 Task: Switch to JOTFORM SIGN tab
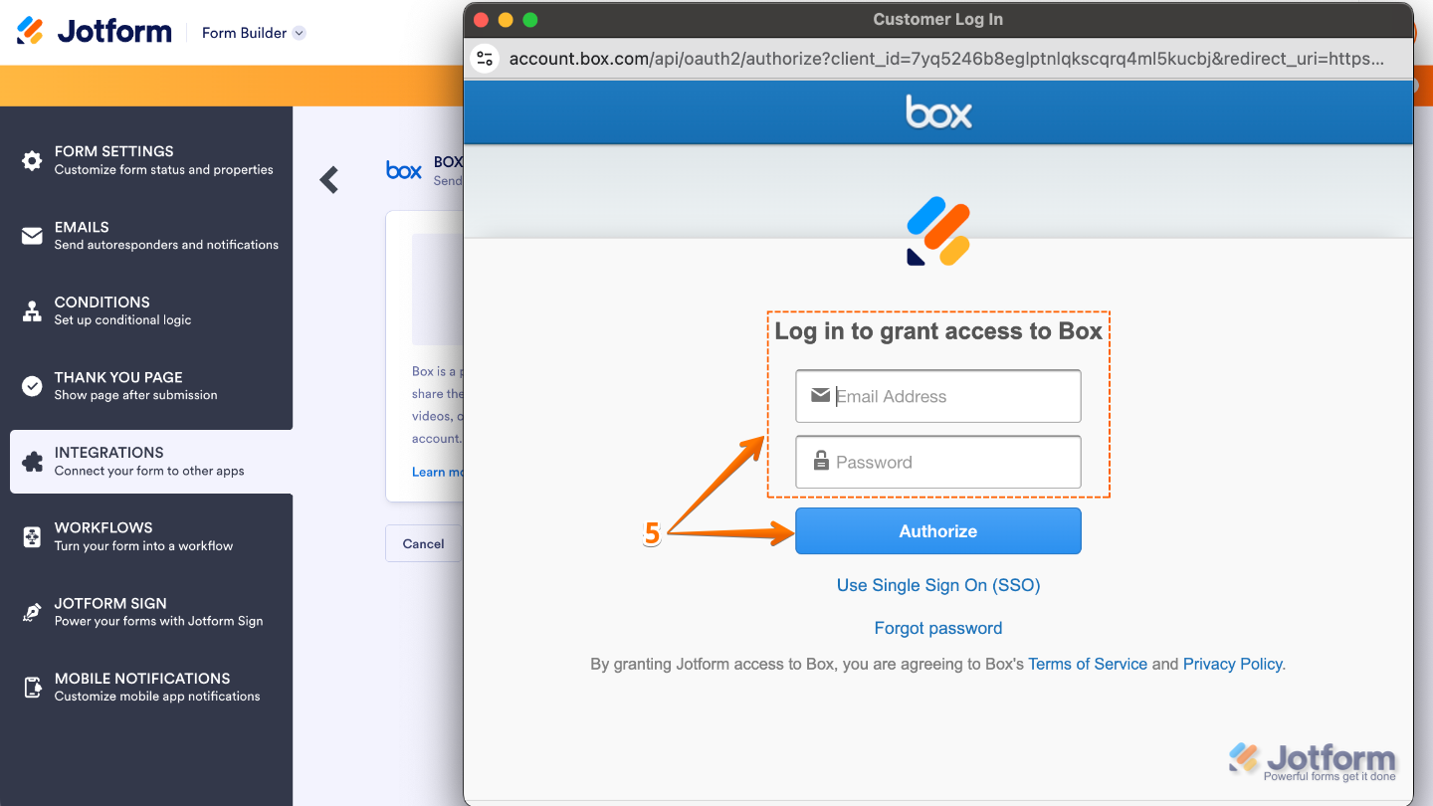146,612
